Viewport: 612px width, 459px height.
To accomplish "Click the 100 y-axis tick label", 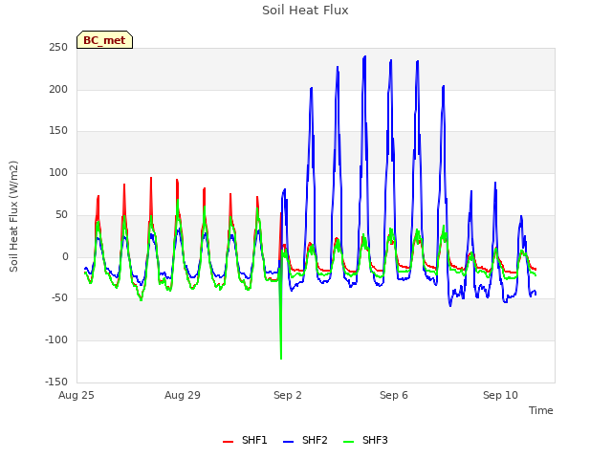I will 58,172.
